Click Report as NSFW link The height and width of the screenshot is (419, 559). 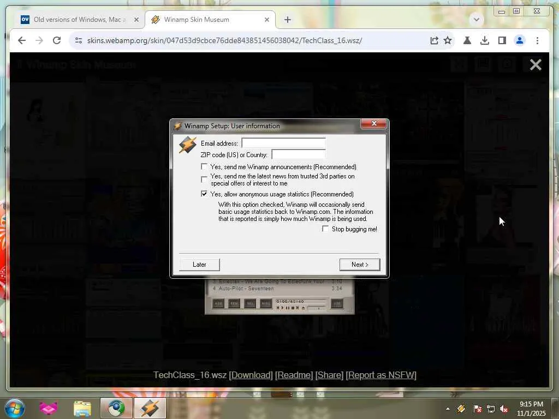[381, 375]
